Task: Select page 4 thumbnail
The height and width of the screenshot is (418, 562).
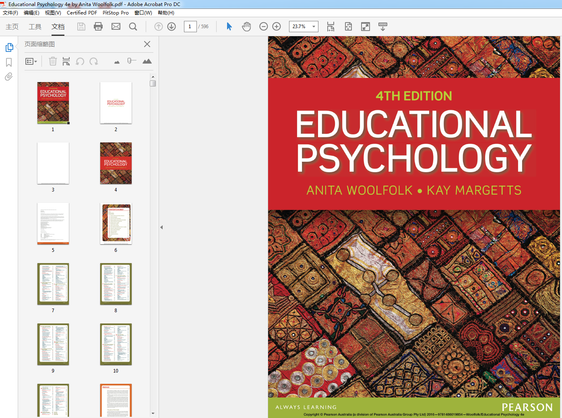Action: click(x=116, y=163)
